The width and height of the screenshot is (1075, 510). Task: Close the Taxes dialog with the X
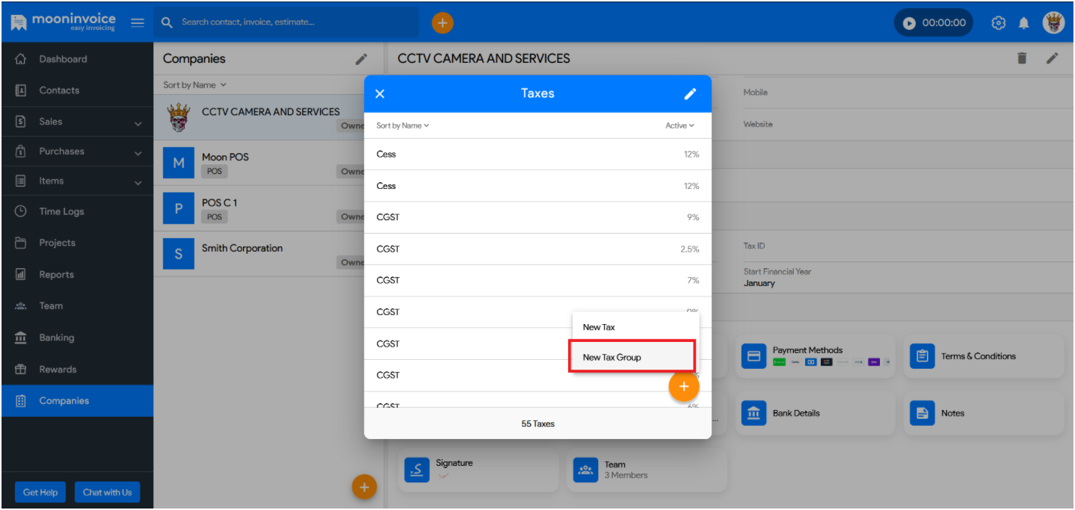pos(380,93)
